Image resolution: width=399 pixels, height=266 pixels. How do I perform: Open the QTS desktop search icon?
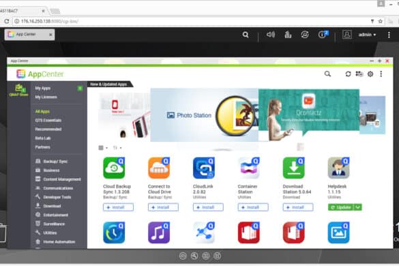pyautogui.click(x=246, y=35)
